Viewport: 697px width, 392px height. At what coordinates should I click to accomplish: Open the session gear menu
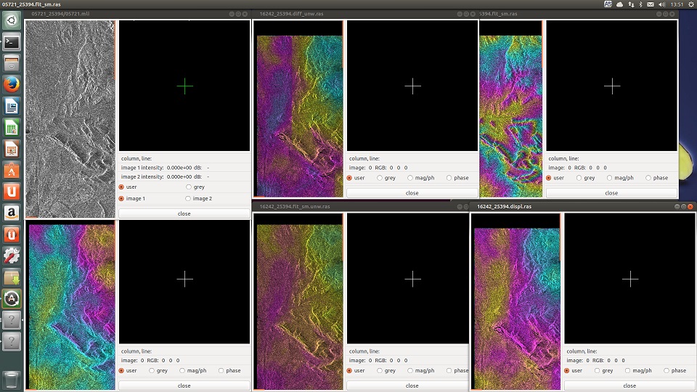click(691, 4)
